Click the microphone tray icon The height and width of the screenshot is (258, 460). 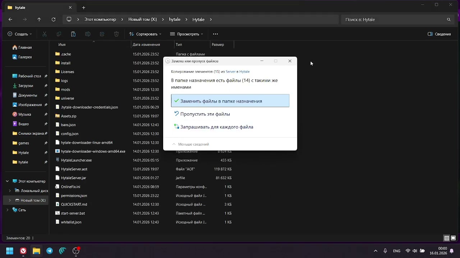pyautogui.click(x=385, y=251)
